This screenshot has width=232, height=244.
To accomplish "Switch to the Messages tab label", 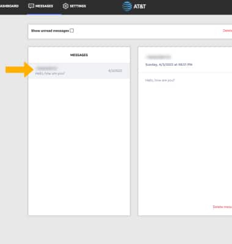I will click(44, 6).
